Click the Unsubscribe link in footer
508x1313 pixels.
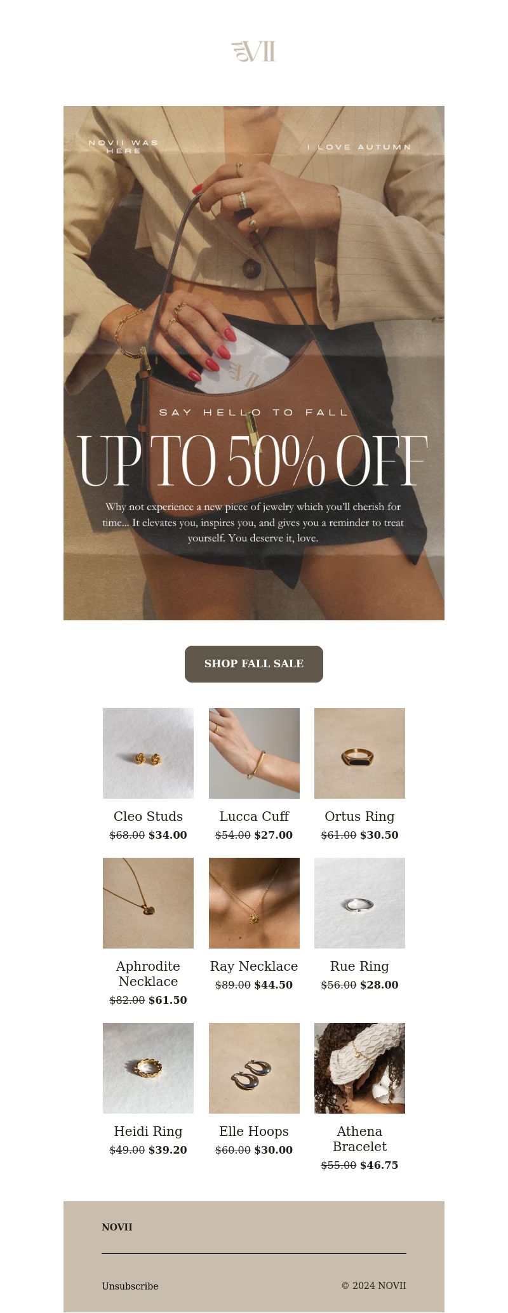click(x=130, y=1286)
